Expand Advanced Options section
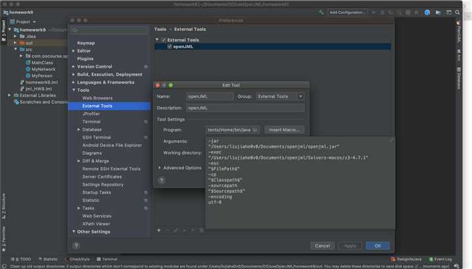This screenshot has height=269, width=472. click(x=159, y=168)
